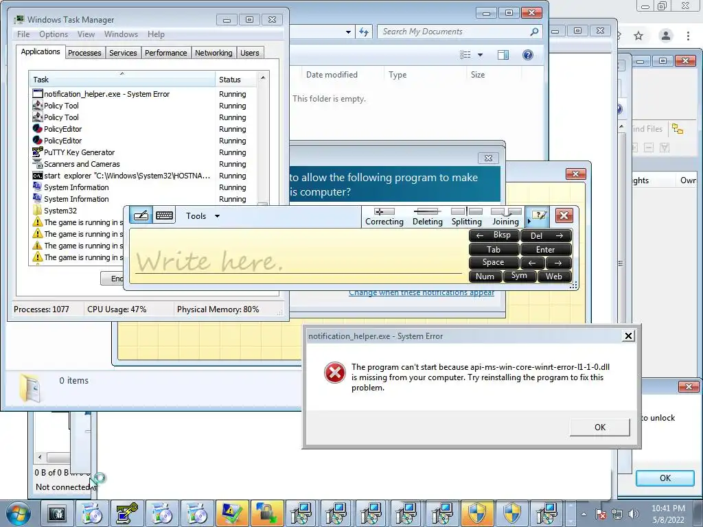Bookmark the page with the star icon in Chrome

click(638, 36)
